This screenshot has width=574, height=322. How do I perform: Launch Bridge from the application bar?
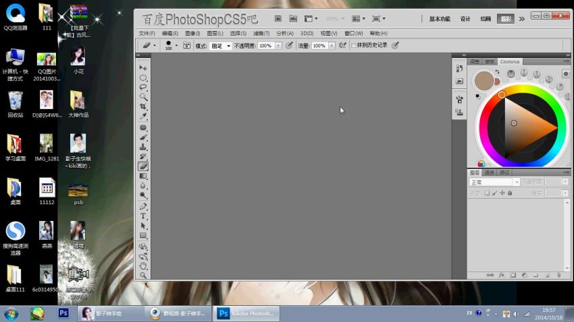coord(278,19)
